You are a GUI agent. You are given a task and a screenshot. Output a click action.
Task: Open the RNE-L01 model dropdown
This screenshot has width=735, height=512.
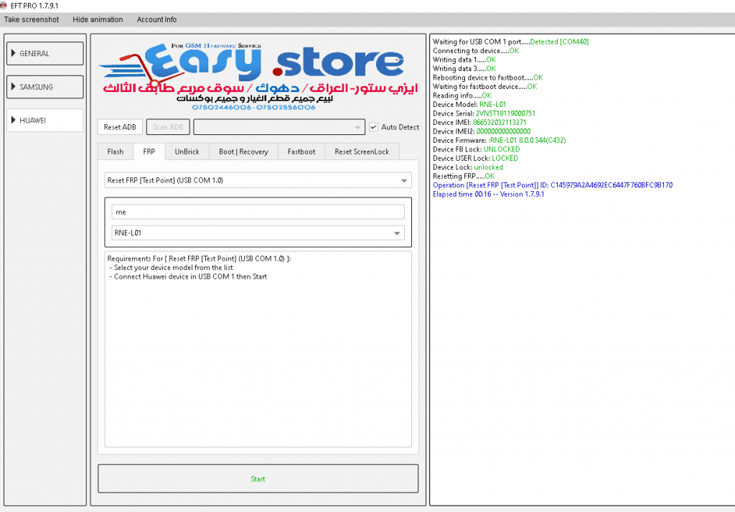point(258,233)
